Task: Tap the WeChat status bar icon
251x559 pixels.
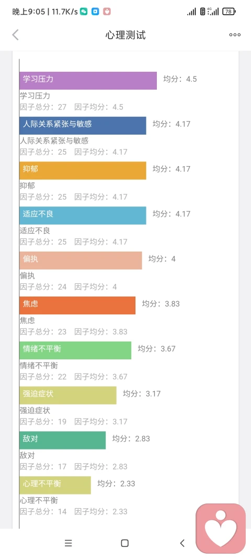Action: [84, 12]
